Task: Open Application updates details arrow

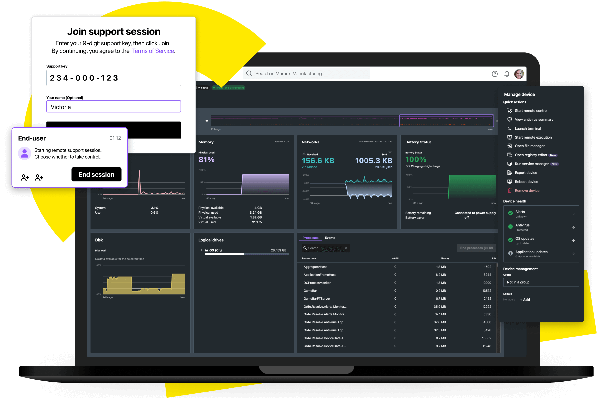Action: pyautogui.click(x=573, y=254)
